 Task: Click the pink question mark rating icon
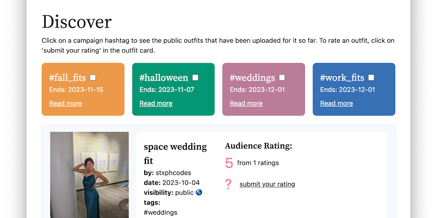pyautogui.click(x=228, y=184)
